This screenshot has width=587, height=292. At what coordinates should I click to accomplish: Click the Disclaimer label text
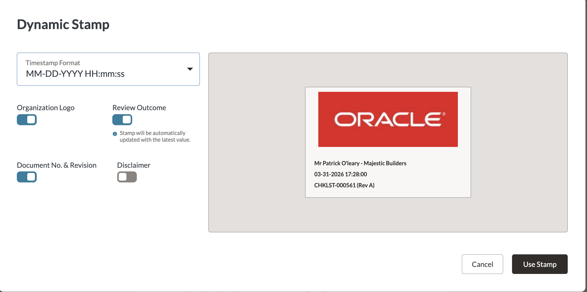pos(134,165)
